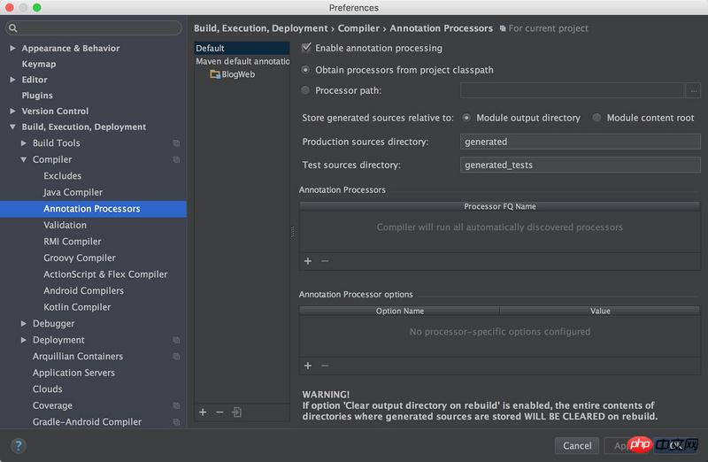Expand the Deployment node
The width and height of the screenshot is (708, 462).
tap(24, 340)
